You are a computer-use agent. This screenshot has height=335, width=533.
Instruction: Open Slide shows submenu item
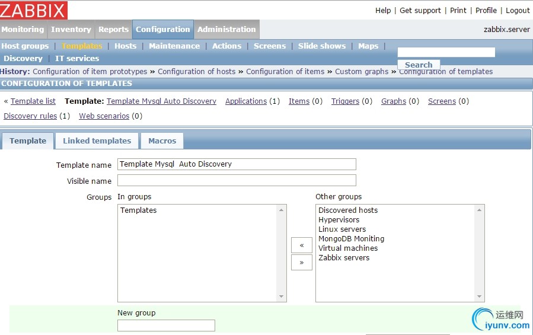322,46
